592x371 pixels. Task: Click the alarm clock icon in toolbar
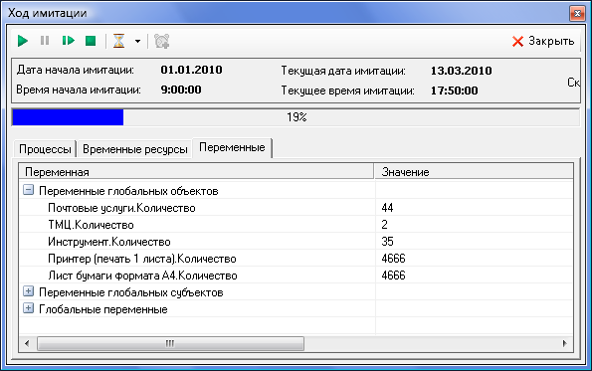click(x=162, y=41)
